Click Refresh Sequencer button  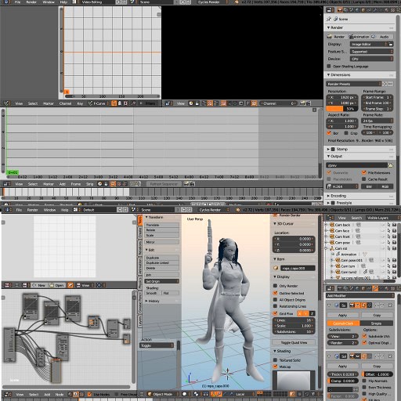164,184
